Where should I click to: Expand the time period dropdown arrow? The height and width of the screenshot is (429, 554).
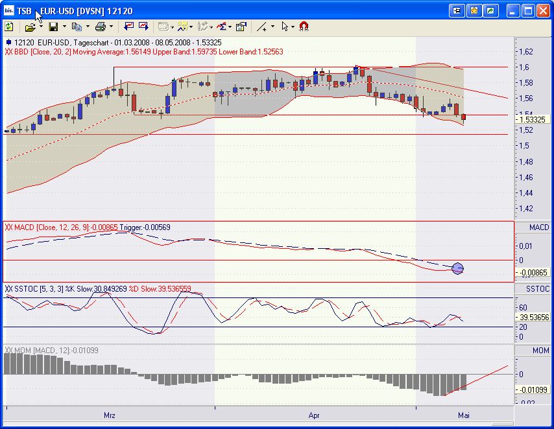191,27
